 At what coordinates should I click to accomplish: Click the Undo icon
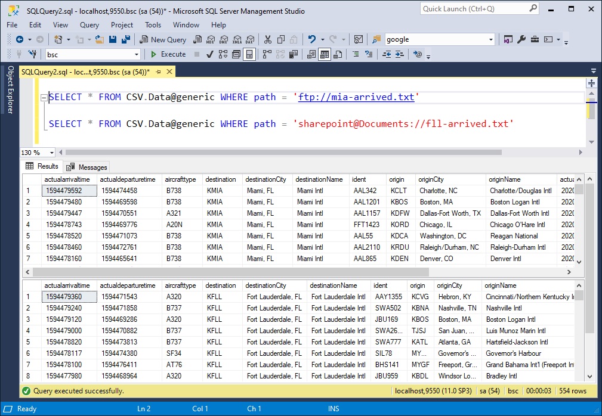tap(313, 39)
